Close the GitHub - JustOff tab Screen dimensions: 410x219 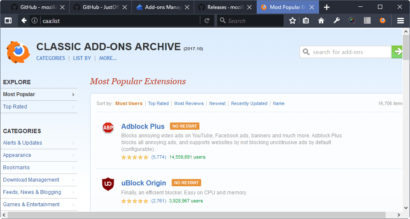(125, 7)
